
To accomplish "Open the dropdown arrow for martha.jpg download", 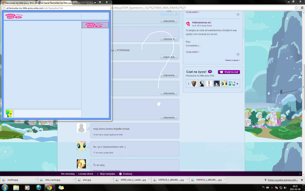I will click(36, 180).
